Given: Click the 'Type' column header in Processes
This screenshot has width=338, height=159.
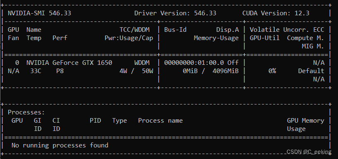Looking at the screenshot, I should pos(120,121).
